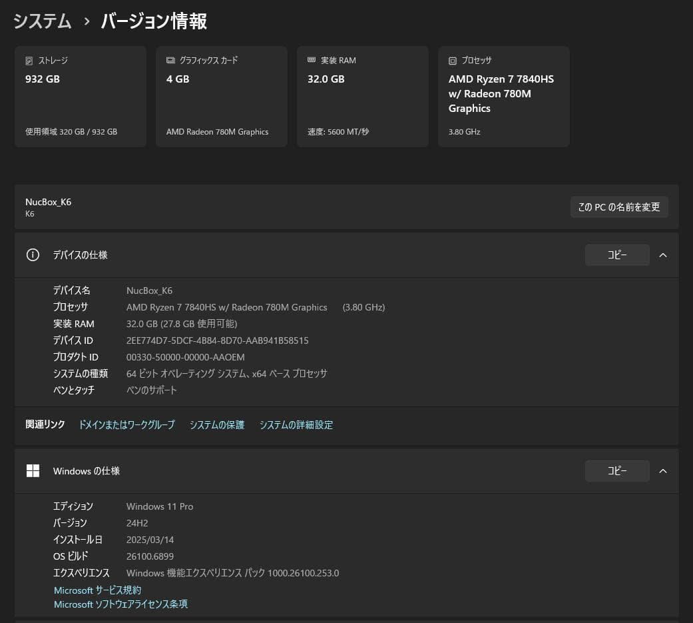Image resolution: width=693 pixels, height=623 pixels.
Task: Navigate to システム via the breadcrumb
Action: tap(42, 21)
